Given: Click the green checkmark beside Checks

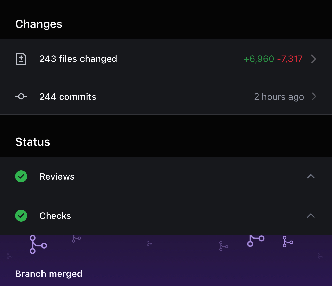Looking at the screenshot, I should coord(21,216).
